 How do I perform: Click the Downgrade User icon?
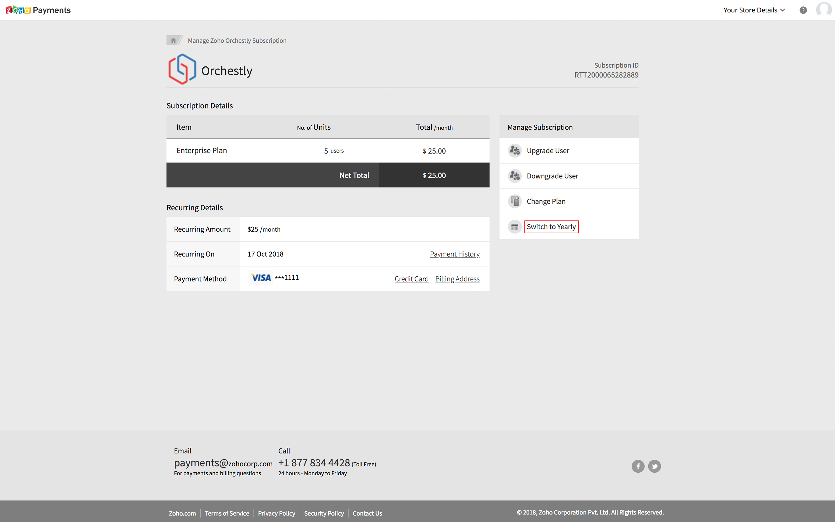point(514,176)
